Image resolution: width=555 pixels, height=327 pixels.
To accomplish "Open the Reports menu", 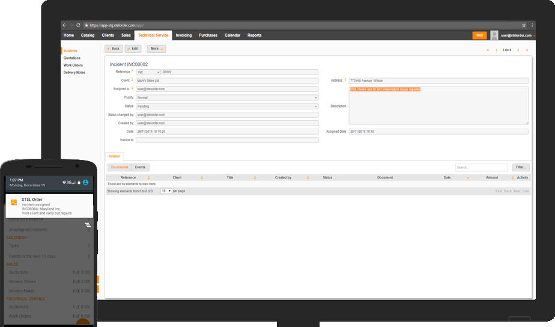I will click(255, 35).
